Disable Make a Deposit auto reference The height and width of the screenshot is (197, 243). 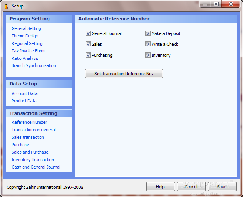click(148, 33)
